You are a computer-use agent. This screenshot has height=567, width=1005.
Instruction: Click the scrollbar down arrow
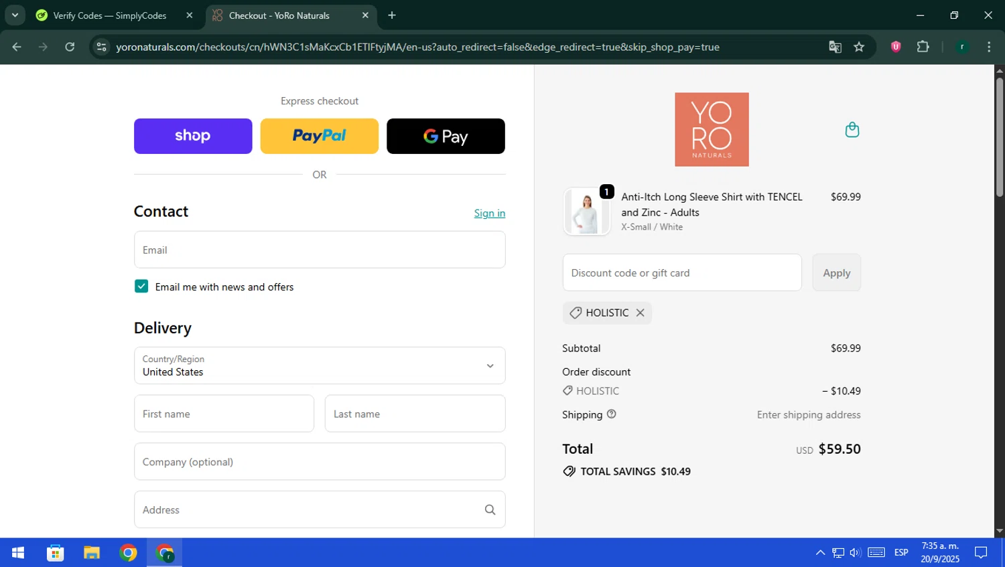click(x=1000, y=532)
